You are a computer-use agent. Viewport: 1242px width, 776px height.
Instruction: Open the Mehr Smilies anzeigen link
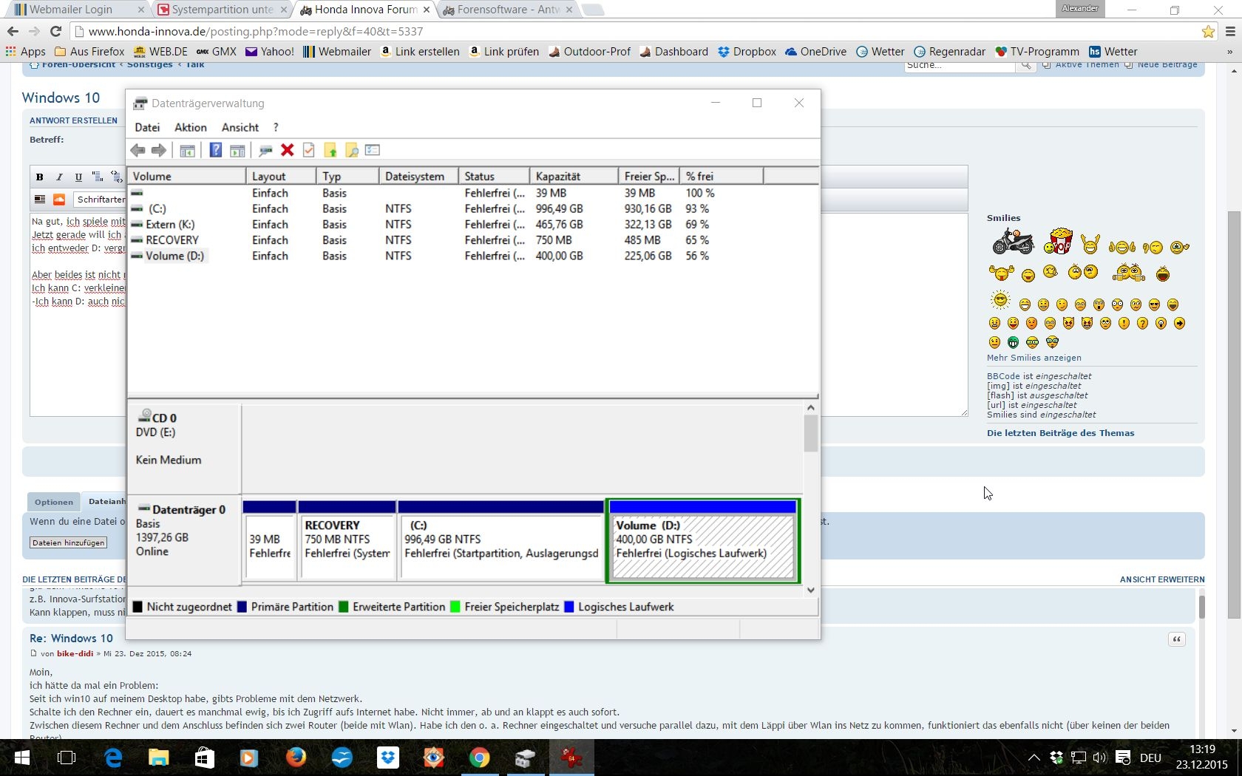(1034, 358)
